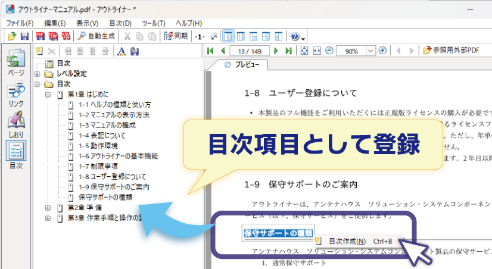Switch to the リンク (Link) sidebar panel
This screenshot has height=269, width=492.
tap(15, 94)
